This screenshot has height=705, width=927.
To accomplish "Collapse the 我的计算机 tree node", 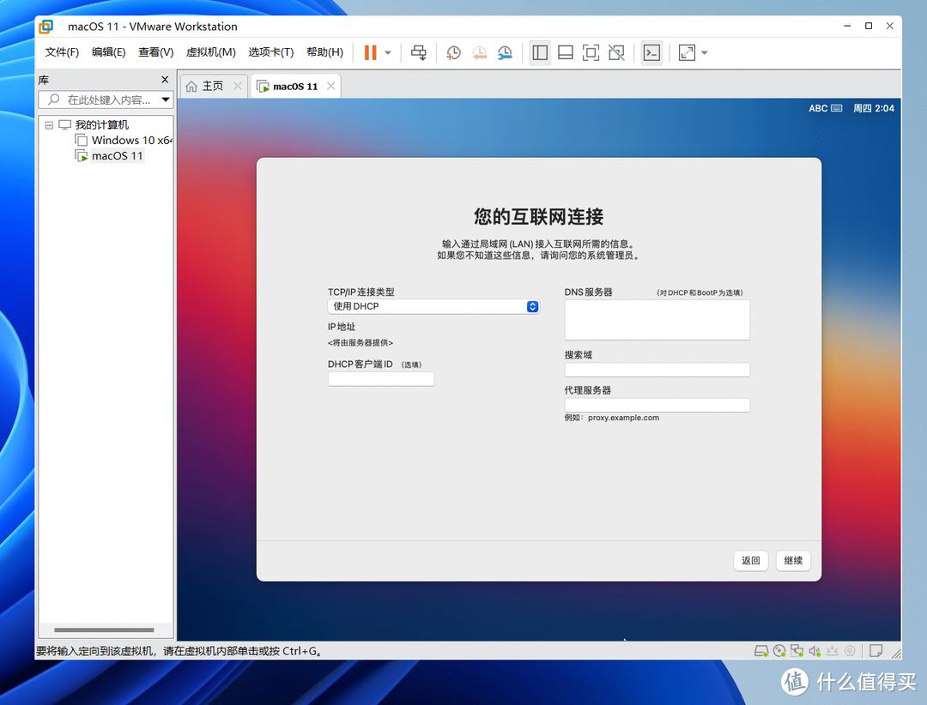I will click(49, 125).
